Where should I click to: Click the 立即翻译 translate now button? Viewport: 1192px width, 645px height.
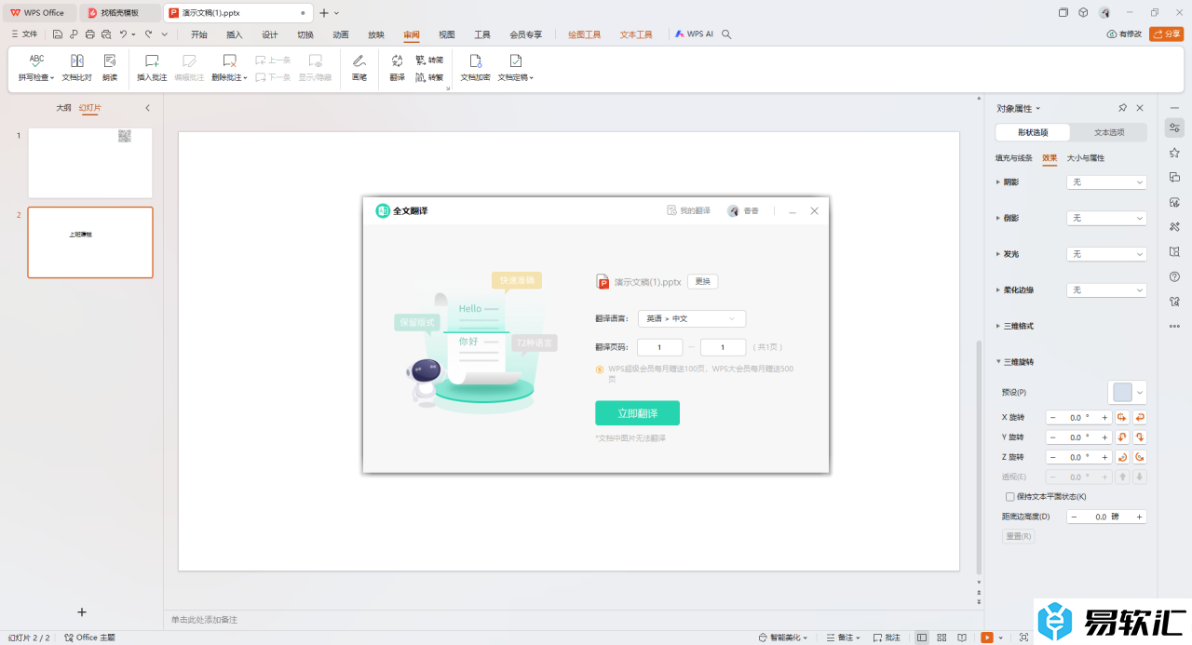[637, 413]
